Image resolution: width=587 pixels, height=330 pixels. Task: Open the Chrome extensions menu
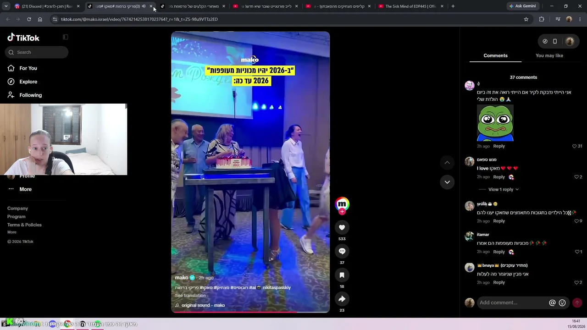[542, 19]
